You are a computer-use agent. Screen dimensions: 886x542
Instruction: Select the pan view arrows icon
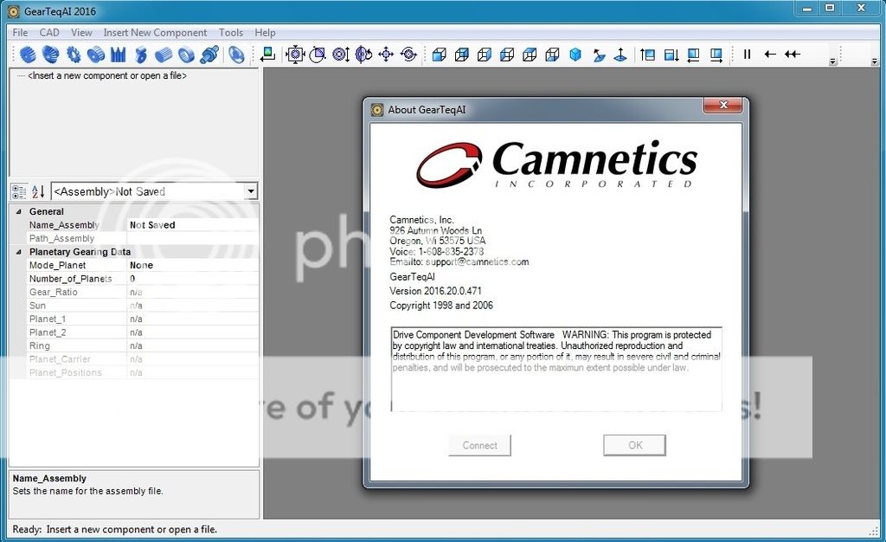pyautogui.click(x=386, y=55)
